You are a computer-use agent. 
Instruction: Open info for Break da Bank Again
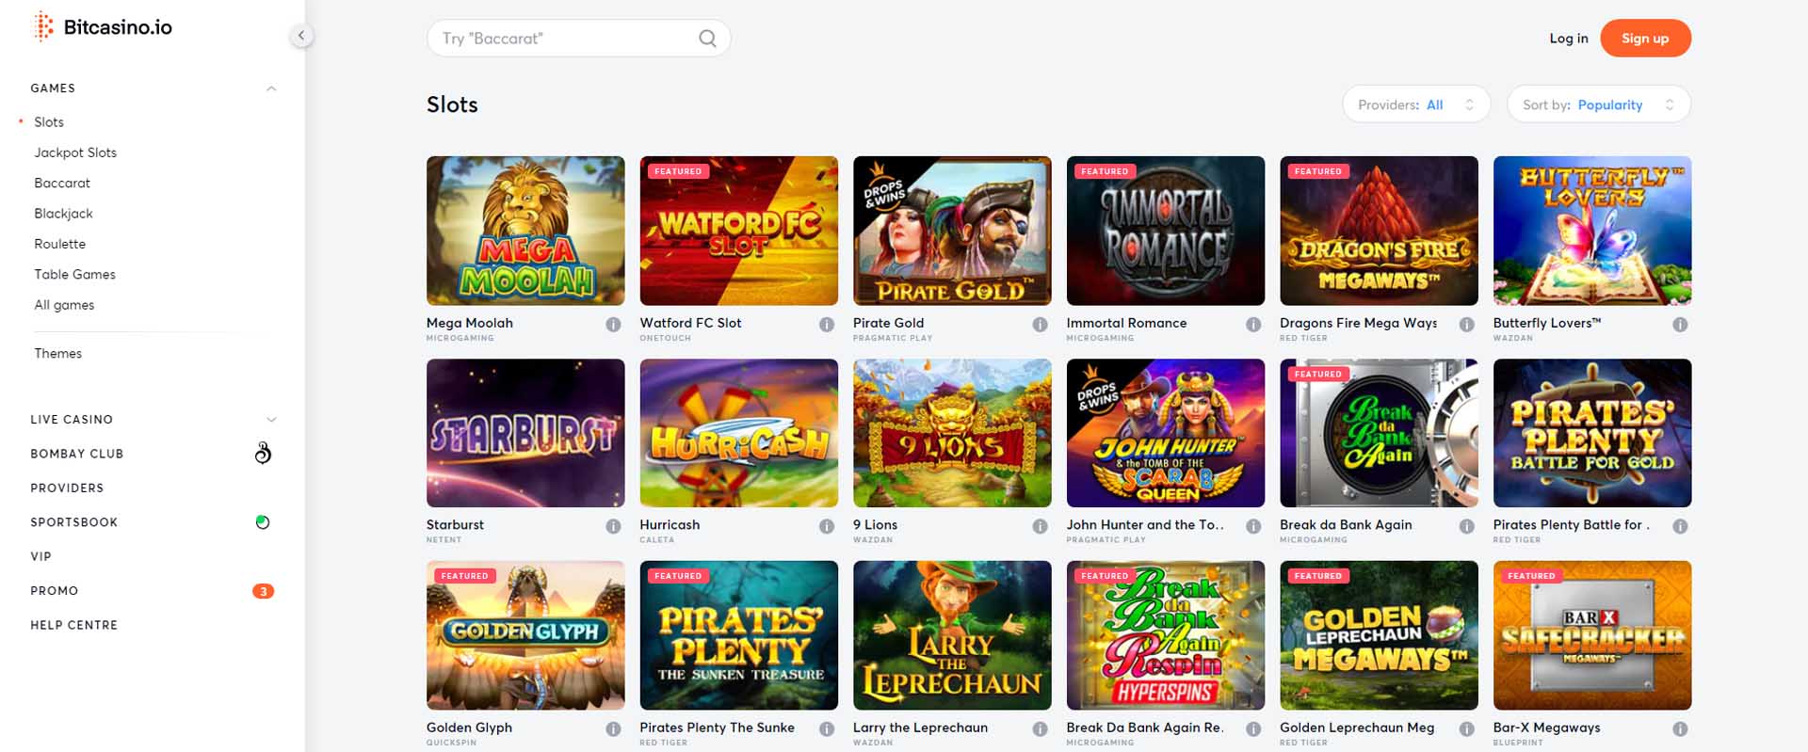click(1466, 527)
